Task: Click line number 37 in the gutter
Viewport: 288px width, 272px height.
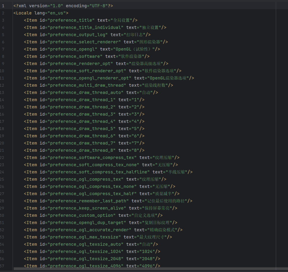Action: click(3, 266)
